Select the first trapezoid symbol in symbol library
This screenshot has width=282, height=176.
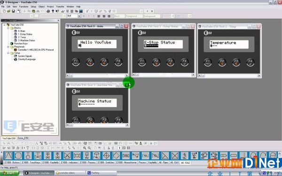(x=8, y=155)
